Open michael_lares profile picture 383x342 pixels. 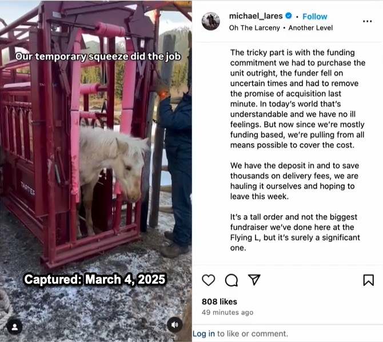[x=211, y=21]
